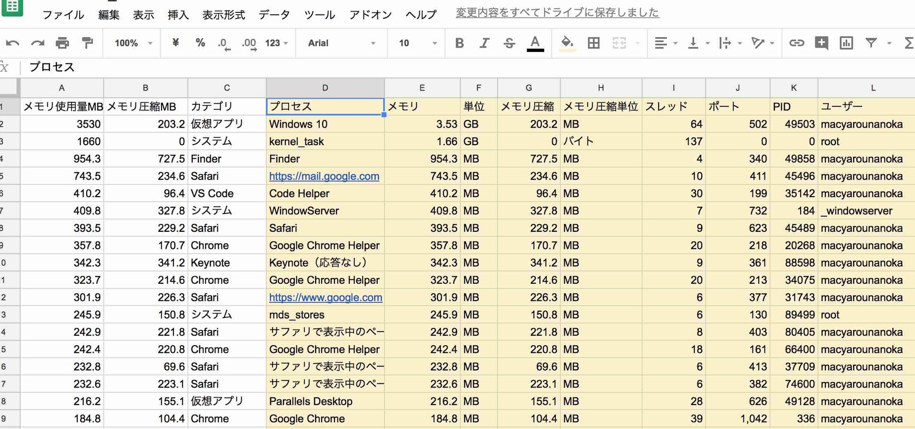The height and width of the screenshot is (429, 915).
Task: Click the Sheets home icon
Action: tap(12, 8)
